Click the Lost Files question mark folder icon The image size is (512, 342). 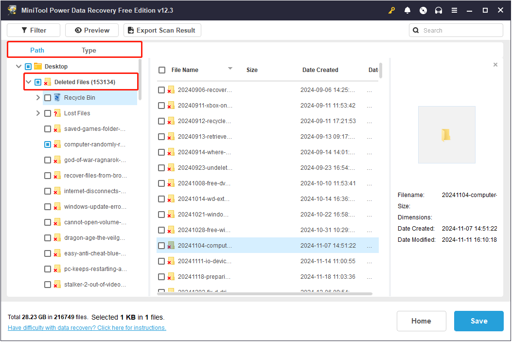click(x=57, y=113)
